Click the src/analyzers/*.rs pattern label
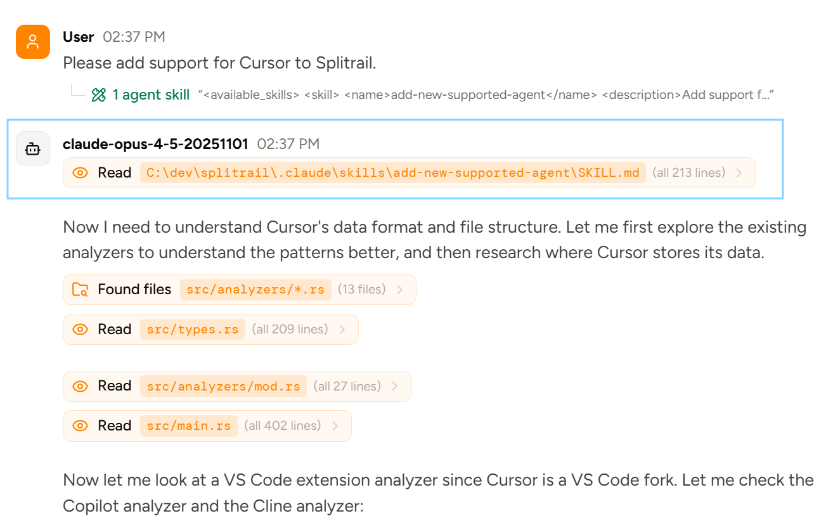This screenshot has height=523, width=826. (x=255, y=290)
